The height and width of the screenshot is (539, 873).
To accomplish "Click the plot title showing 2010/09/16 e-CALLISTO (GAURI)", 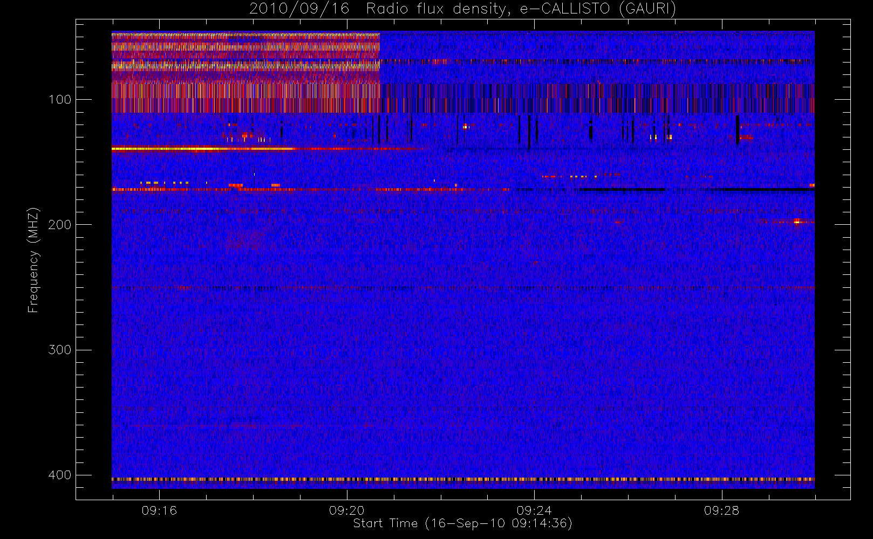I will click(x=462, y=9).
